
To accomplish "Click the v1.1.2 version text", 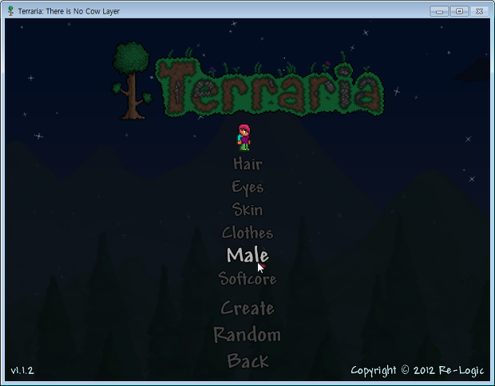I will 22,370.
